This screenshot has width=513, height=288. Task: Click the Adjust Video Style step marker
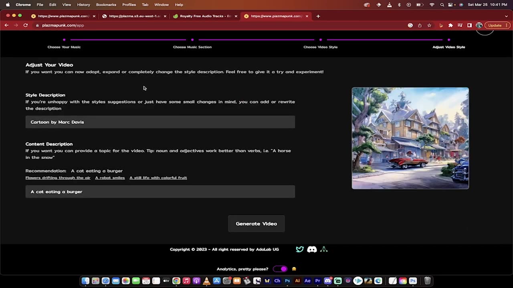pyautogui.click(x=449, y=40)
